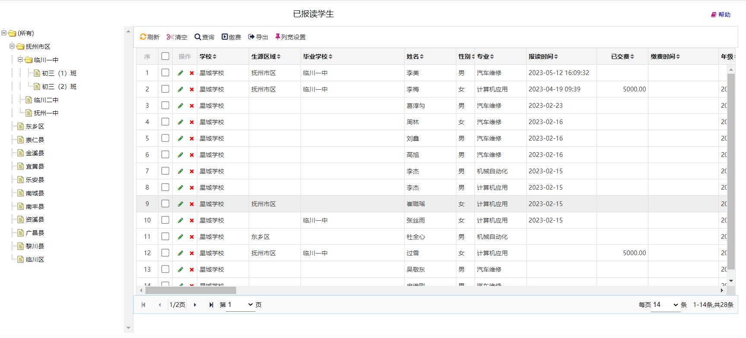Click the 刷新 refresh toolbar button
This screenshot has height=338, width=746.
[x=149, y=37]
